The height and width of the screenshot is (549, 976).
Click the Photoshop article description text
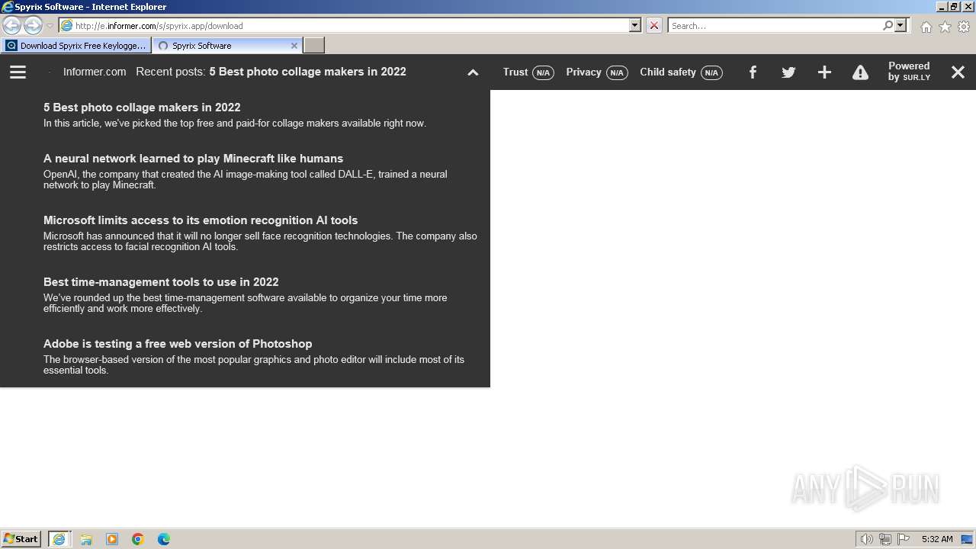[x=254, y=365]
